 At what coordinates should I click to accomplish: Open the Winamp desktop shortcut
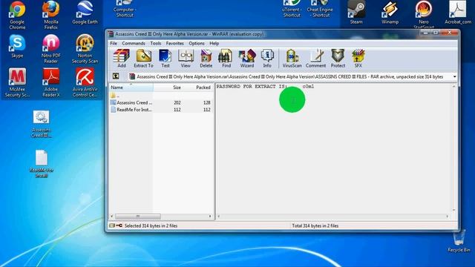click(390, 12)
